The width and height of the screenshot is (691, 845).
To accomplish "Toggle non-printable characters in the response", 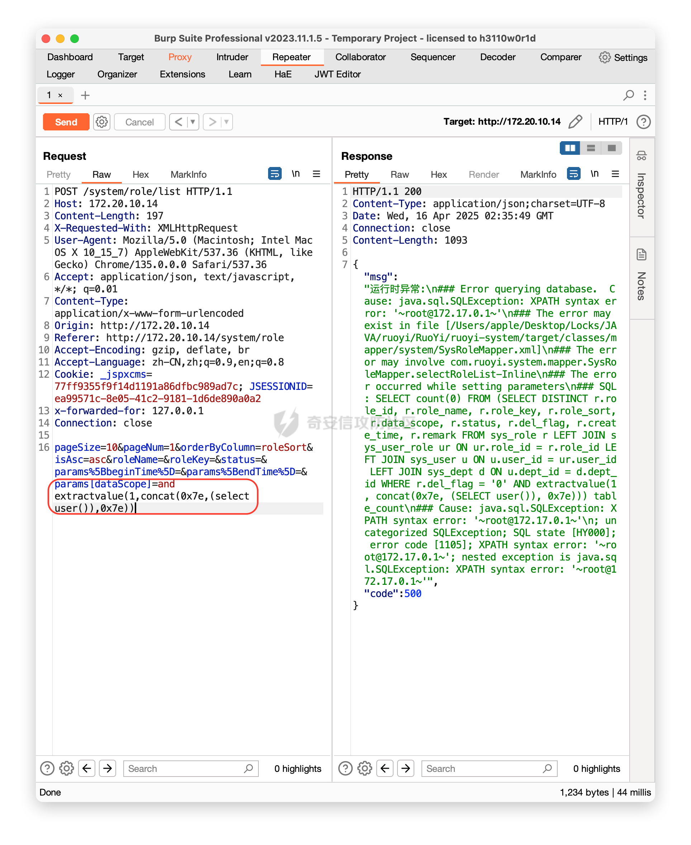I will pyautogui.click(x=594, y=174).
